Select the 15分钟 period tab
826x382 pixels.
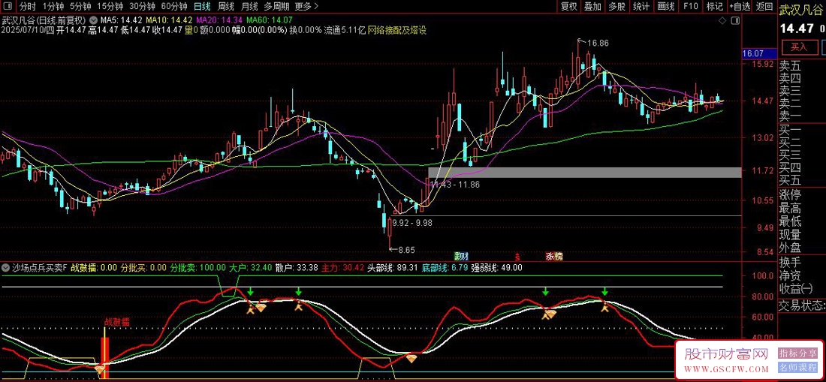tap(110, 7)
